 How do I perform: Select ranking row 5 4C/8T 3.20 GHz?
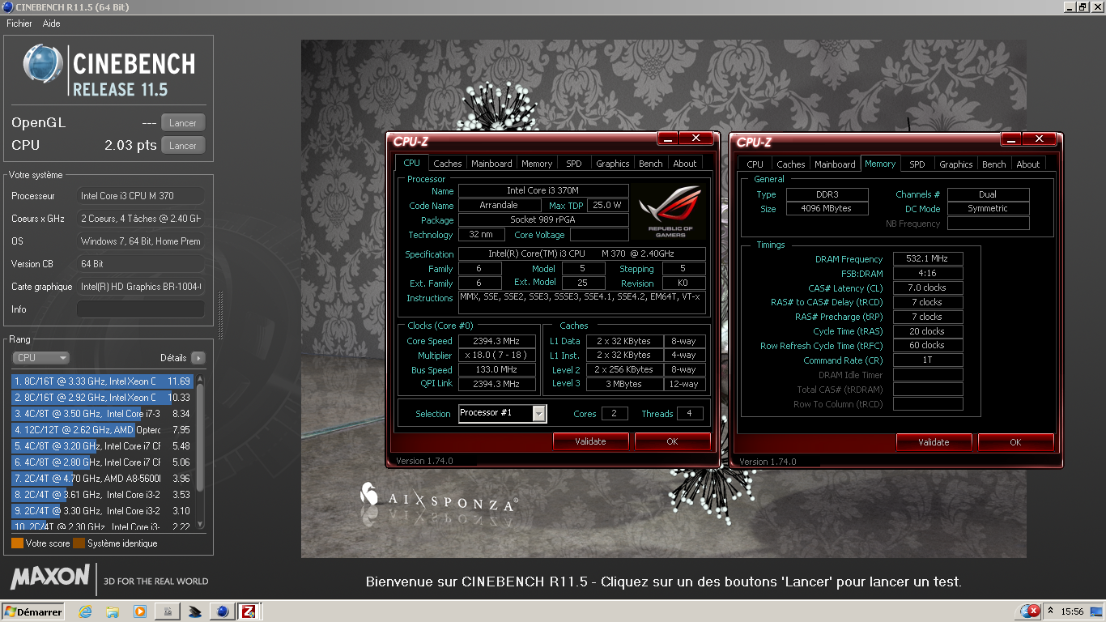pos(102,445)
